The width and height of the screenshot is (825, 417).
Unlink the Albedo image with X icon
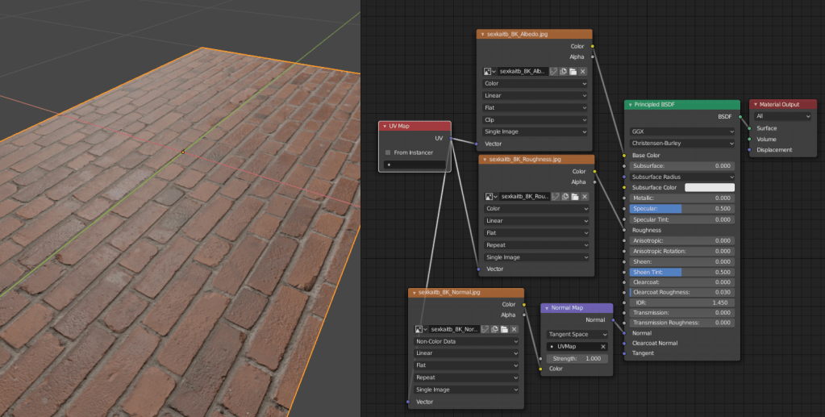point(583,71)
